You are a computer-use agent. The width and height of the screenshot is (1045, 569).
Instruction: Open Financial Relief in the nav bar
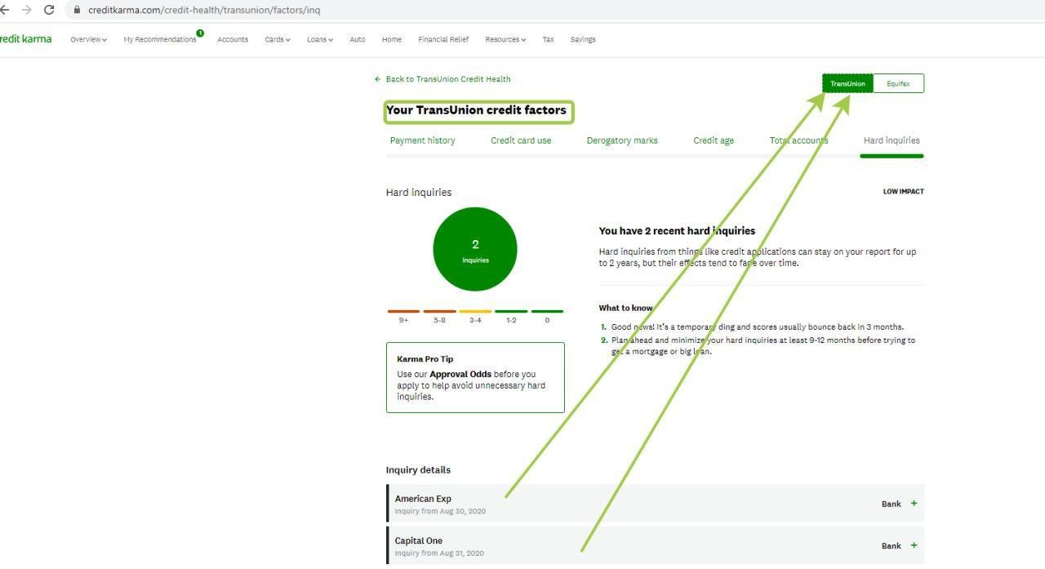pyautogui.click(x=443, y=39)
